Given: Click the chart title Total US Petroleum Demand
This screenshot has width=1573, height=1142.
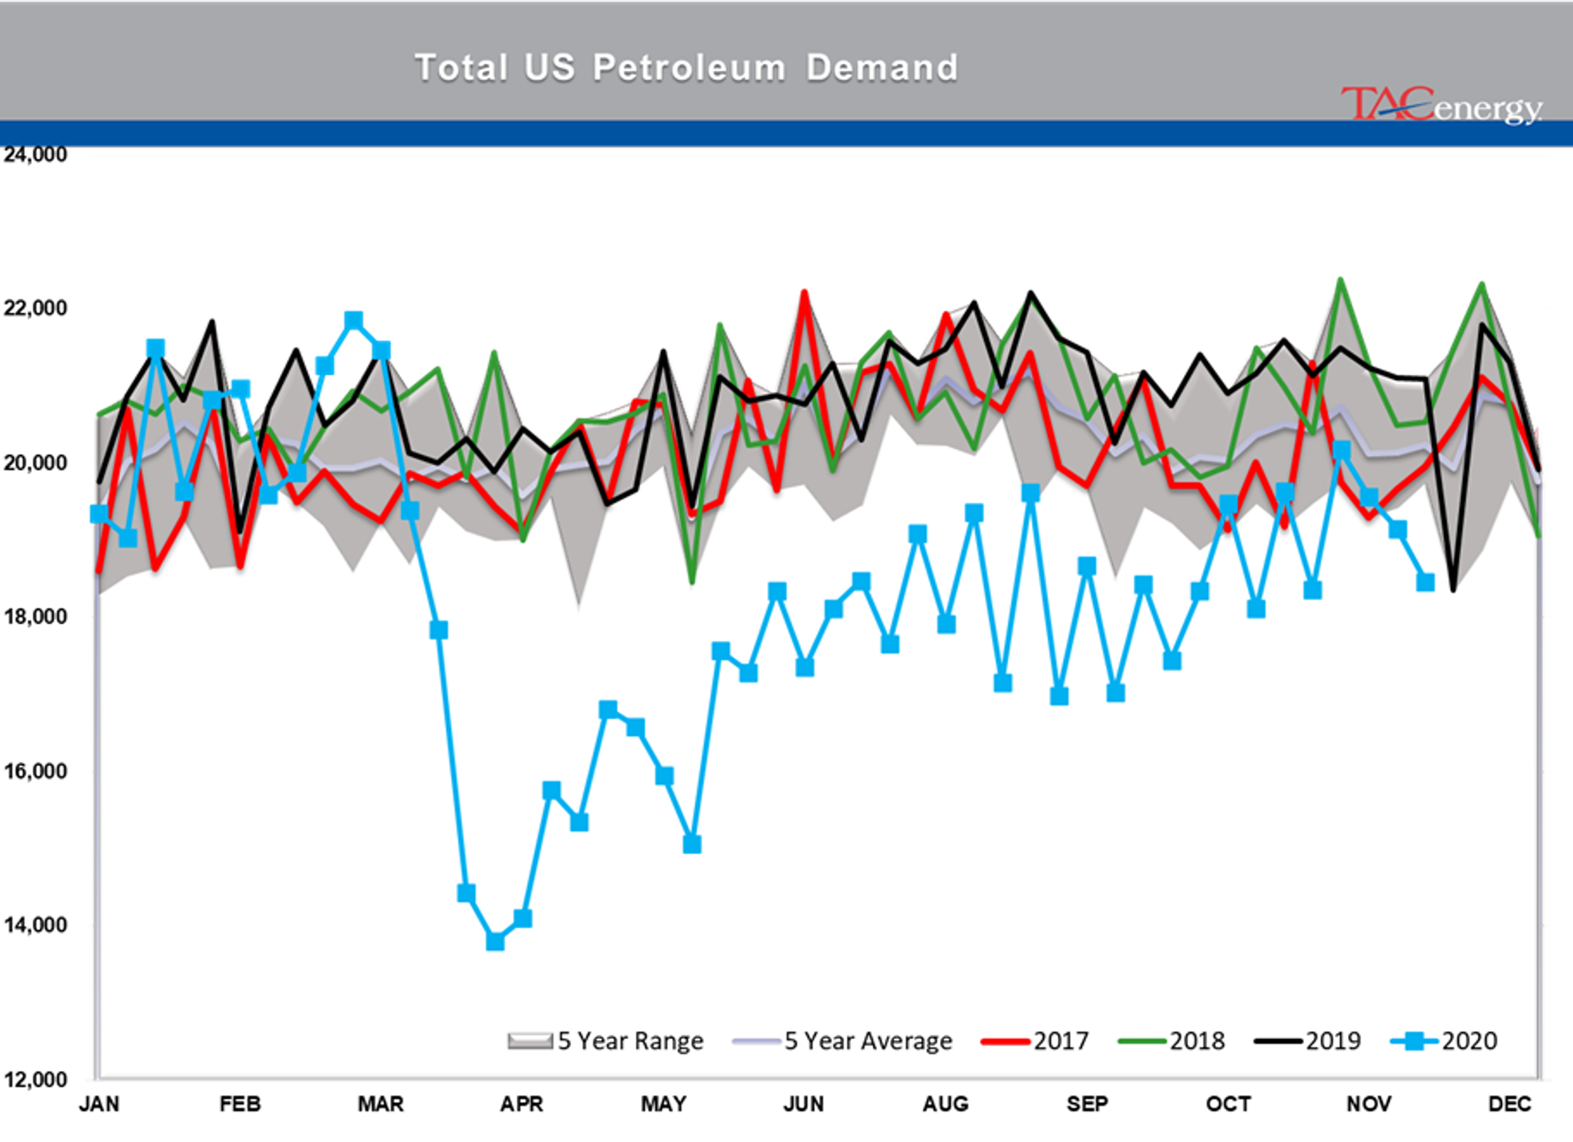Looking at the screenshot, I should pyautogui.click(x=687, y=68).
